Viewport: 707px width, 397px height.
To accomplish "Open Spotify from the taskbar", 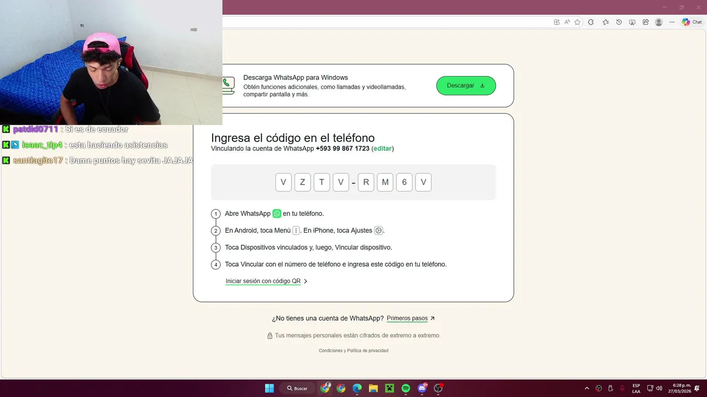I will [x=406, y=388].
